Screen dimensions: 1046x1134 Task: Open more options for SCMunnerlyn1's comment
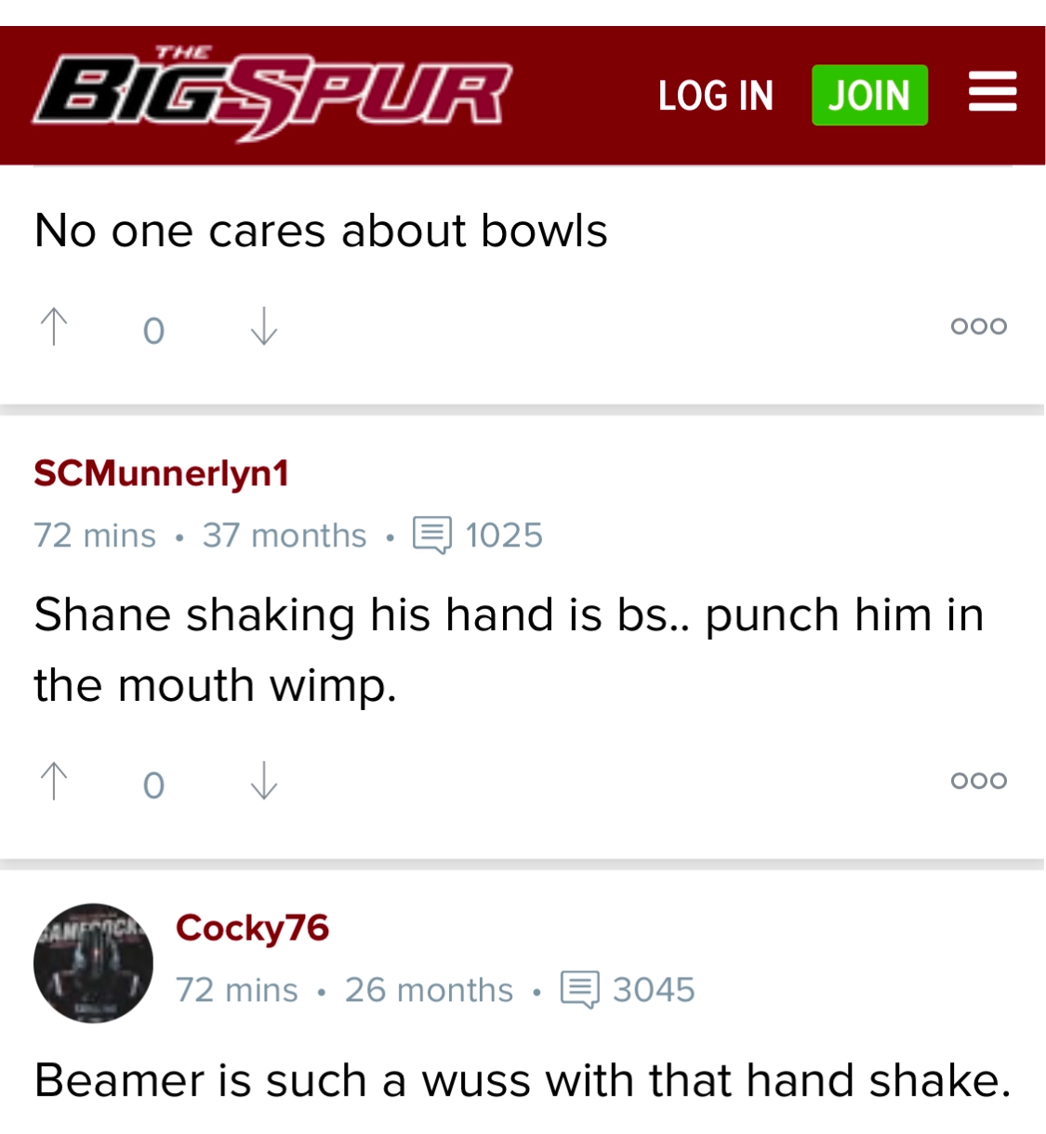pos(978,781)
